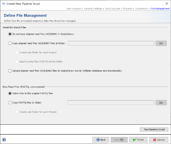Go Back to the previous wizard step

(100, 140)
